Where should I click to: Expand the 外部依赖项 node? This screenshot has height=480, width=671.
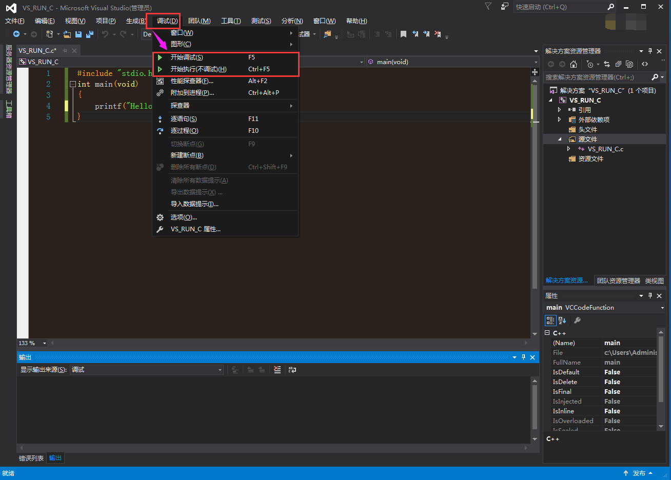(560, 119)
